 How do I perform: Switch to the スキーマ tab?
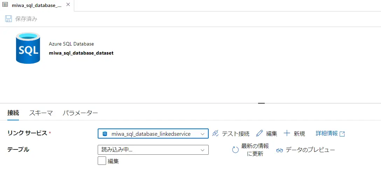coord(41,113)
